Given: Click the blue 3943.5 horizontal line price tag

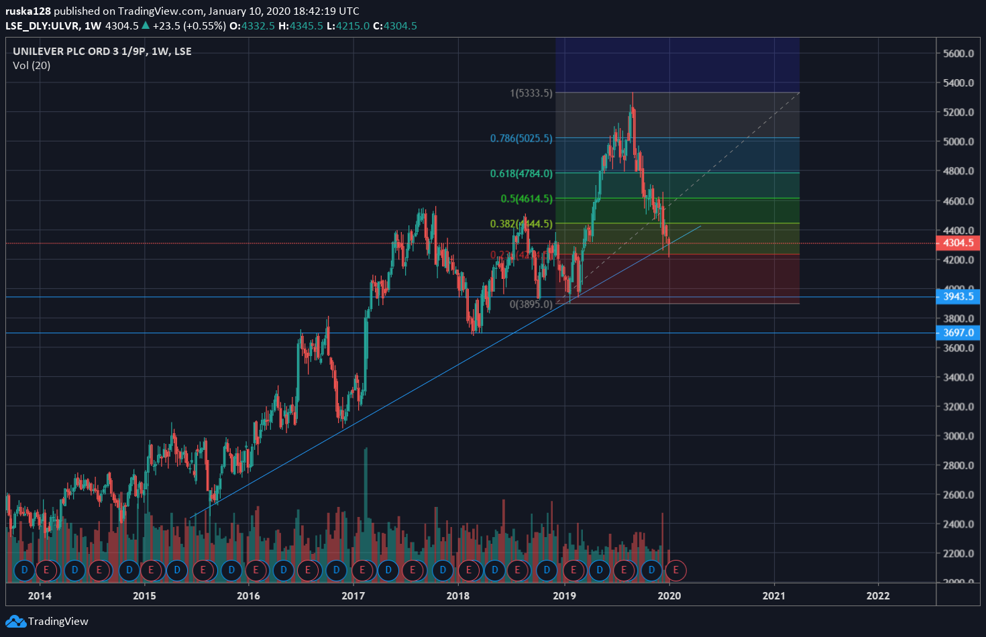Looking at the screenshot, I should coord(958,296).
